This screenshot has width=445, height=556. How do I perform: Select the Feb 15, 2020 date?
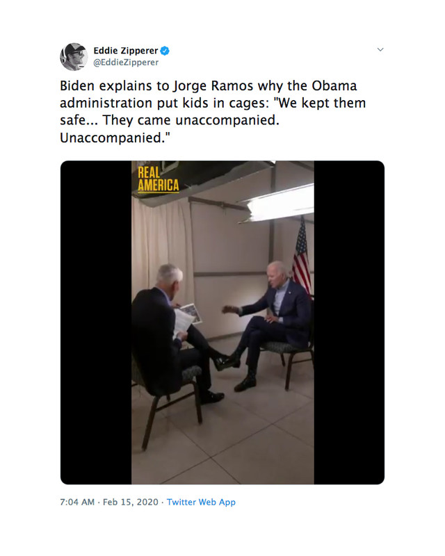click(130, 502)
